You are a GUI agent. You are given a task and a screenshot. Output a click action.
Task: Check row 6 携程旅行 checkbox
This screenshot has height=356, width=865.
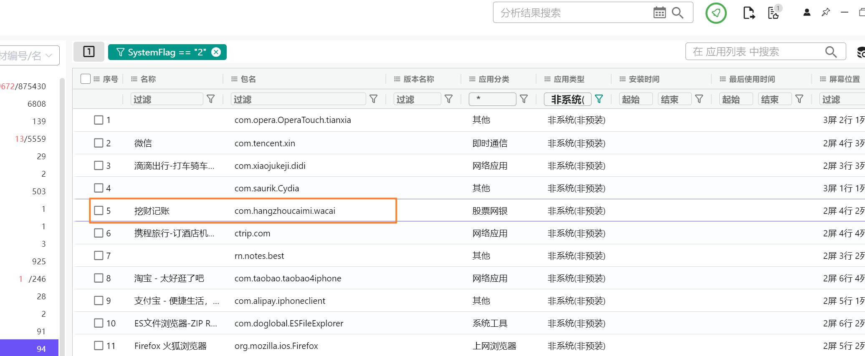pyautogui.click(x=99, y=233)
